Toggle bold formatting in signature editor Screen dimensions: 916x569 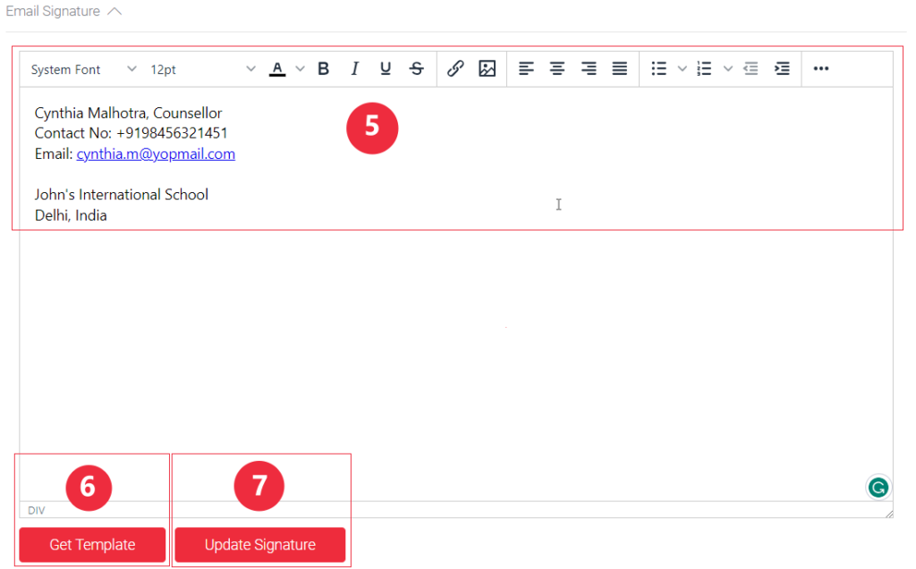tap(324, 69)
